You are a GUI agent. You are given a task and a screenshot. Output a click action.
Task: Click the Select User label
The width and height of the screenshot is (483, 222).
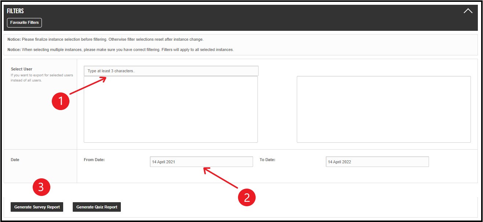(22, 69)
